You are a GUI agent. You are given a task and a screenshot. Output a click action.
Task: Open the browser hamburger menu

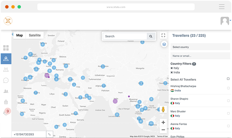(222, 6)
